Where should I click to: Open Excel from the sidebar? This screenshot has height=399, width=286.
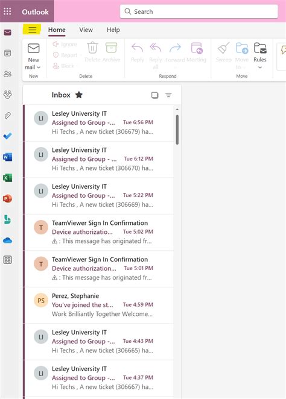coord(8,178)
